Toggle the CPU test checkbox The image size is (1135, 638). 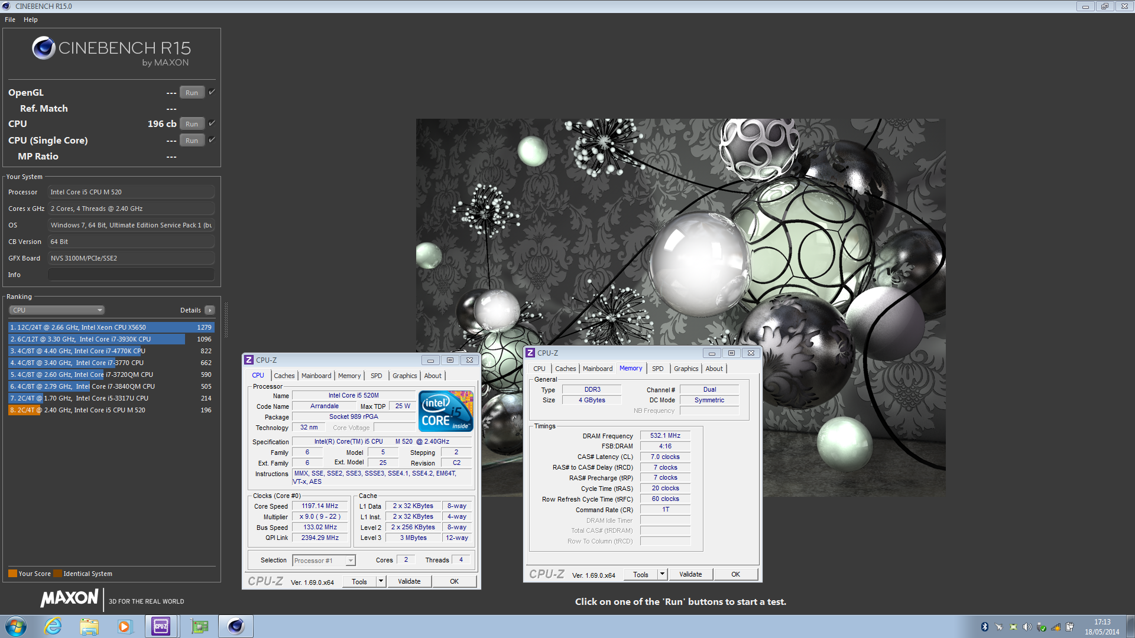point(212,123)
